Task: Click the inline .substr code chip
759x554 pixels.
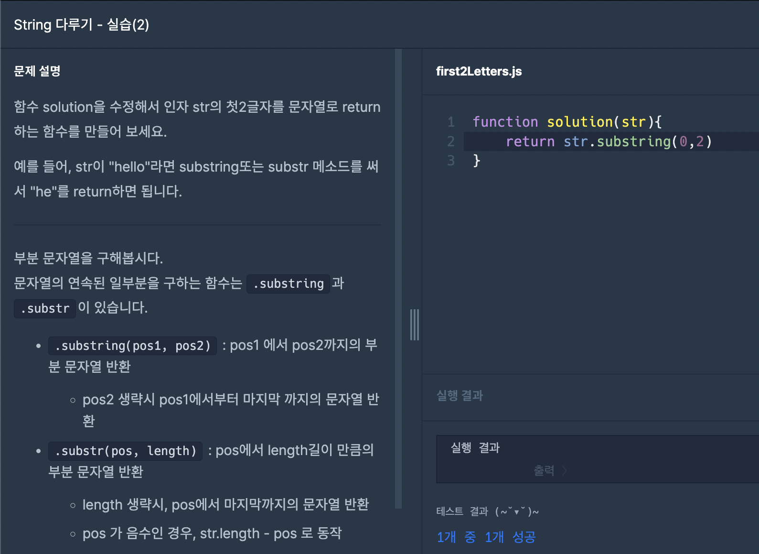Action: 45,308
